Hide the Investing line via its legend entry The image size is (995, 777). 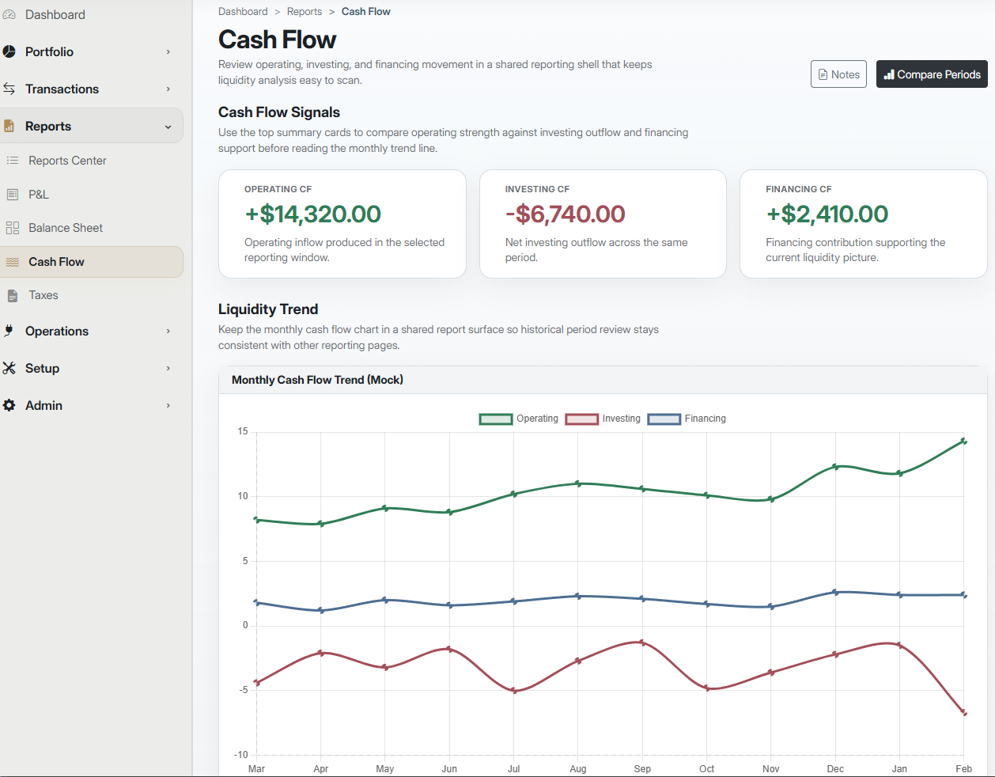point(622,419)
